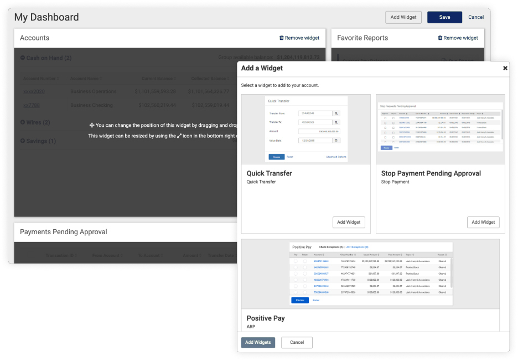The width and height of the screenshot is (518, 361).
Task: Open account xxxx2020 link
Action: coord(34,91)
